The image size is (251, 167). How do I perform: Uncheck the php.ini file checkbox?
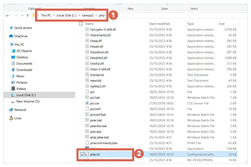(x=83, y=154)
